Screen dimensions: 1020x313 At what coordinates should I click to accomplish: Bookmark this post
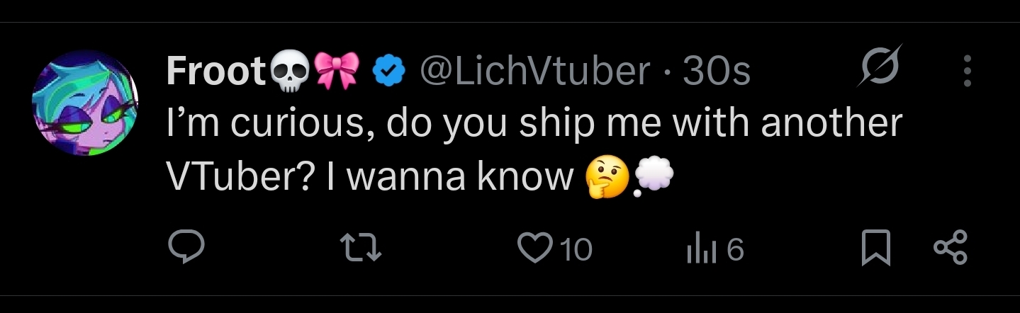[876, 249]
